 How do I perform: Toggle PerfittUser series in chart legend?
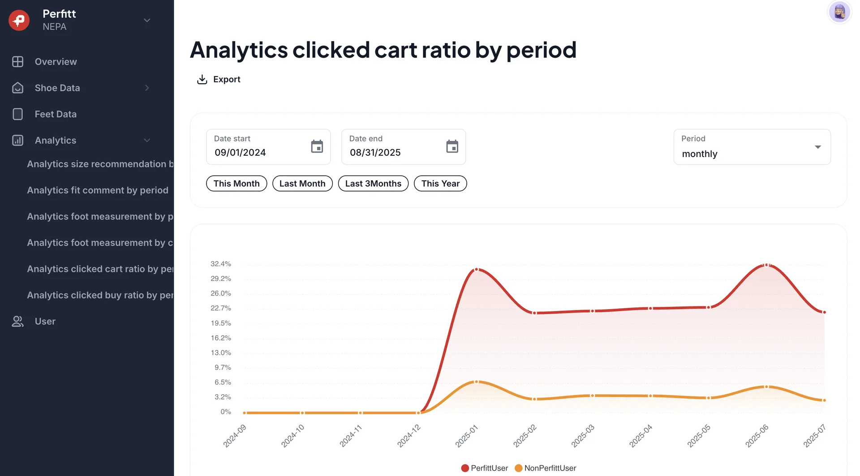pyautogui.click(x=484, y=468)
